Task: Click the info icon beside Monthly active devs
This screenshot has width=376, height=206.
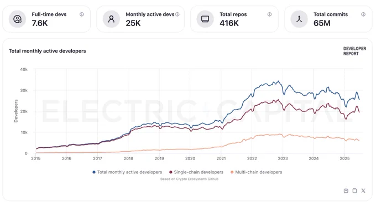Action: coord(177,14)
